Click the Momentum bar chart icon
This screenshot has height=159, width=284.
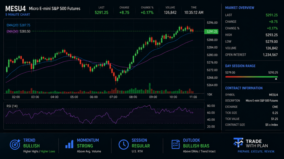pos(69,144)
